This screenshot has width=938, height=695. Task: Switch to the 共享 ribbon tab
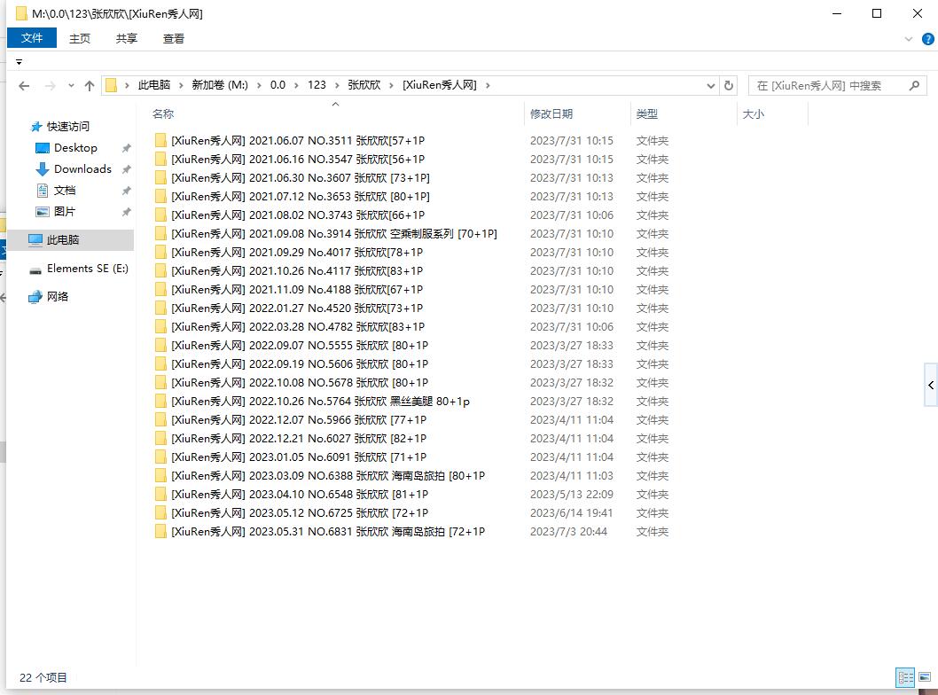(126, 38)
